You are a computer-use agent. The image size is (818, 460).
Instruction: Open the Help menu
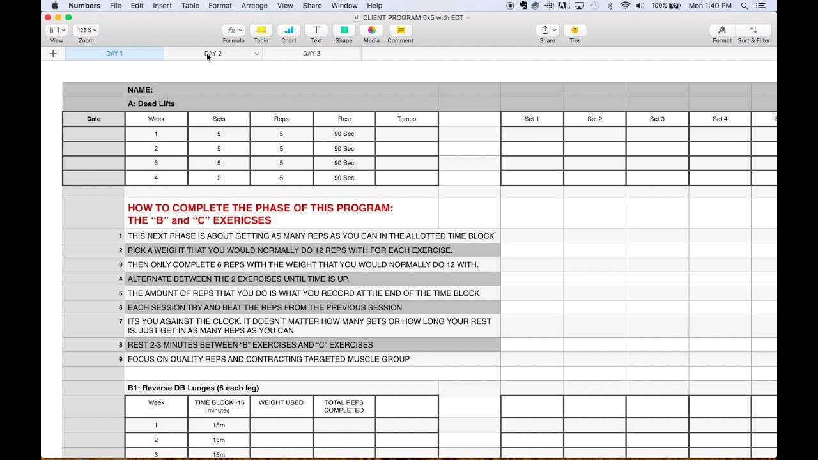tap(374, 6)
